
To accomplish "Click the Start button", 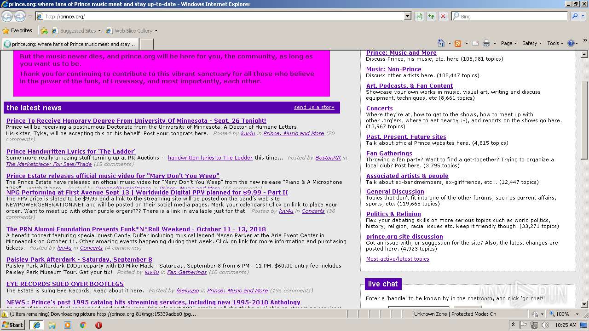I will coord(13,325).
